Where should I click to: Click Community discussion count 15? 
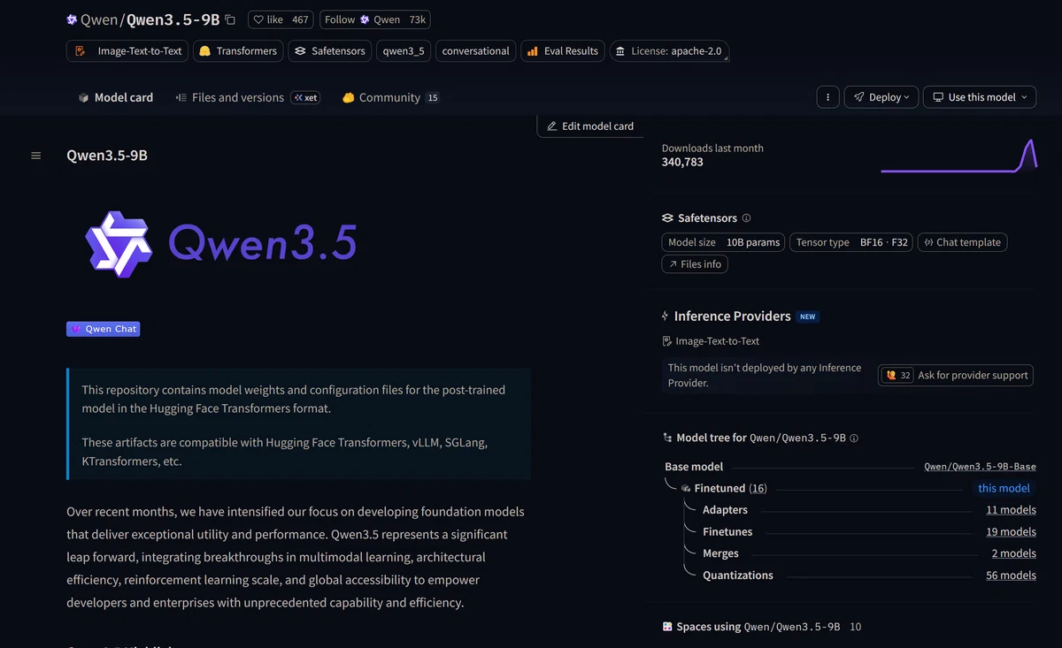432,98
